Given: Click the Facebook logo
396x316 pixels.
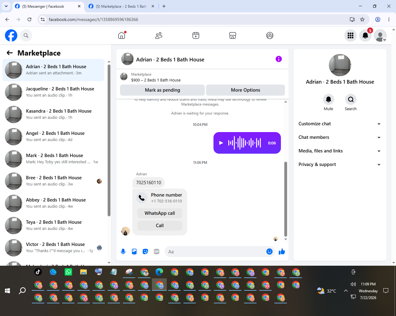Looking at the screenshot, I should click(x=11, y=35).
